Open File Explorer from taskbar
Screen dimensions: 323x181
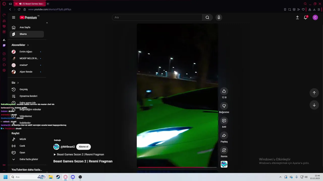[50, 177]
